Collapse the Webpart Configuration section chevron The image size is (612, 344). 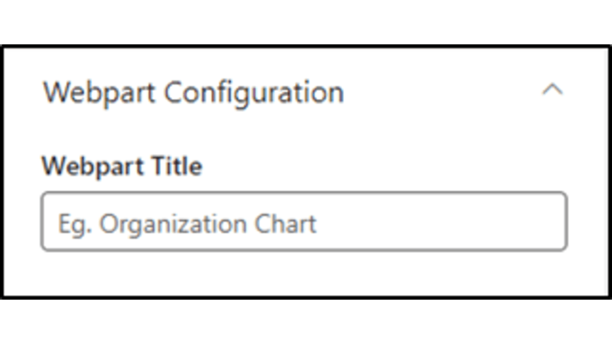tap(552, 90)
